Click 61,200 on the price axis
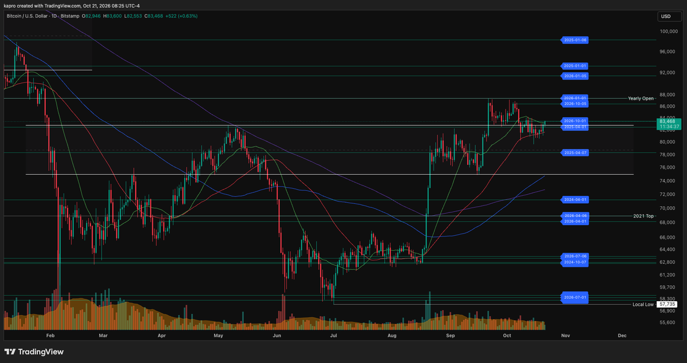The image size is (687, 363). point(667,274)
